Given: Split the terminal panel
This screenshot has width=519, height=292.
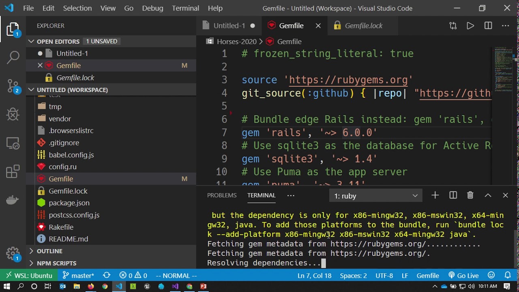Looking at the screenshot, I should coord(453,195).
